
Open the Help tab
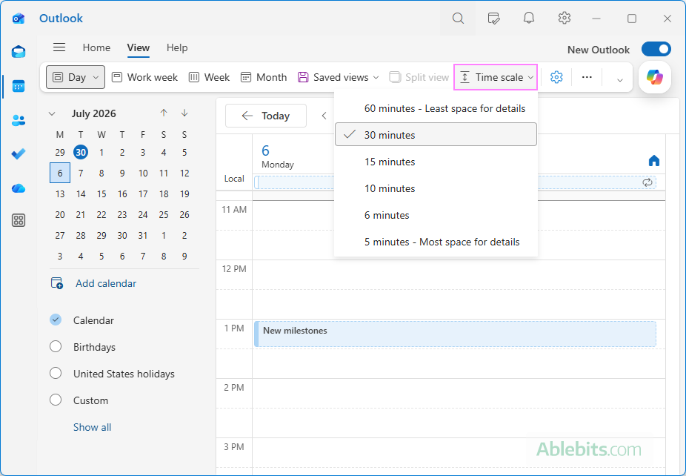177,47
